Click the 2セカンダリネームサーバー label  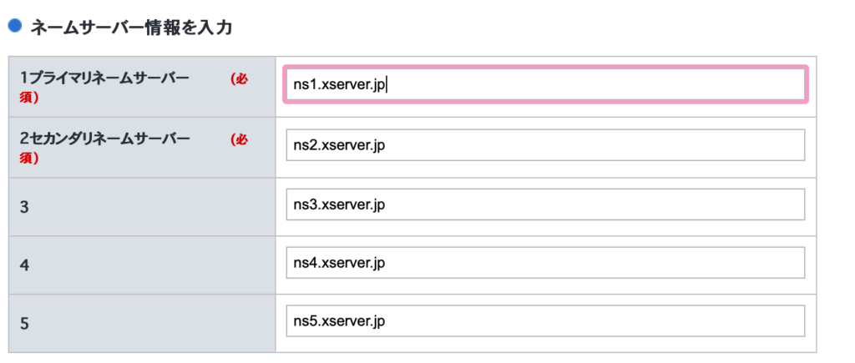[104, 139]
